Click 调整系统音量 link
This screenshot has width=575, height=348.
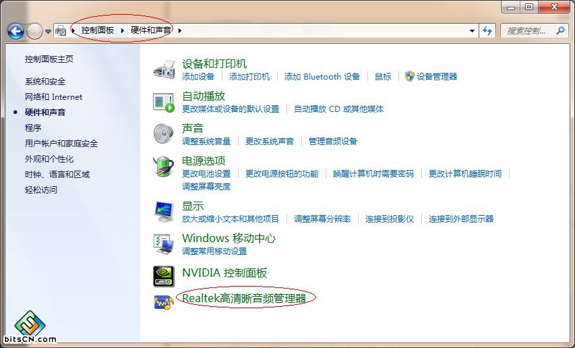tap(206, 141)
